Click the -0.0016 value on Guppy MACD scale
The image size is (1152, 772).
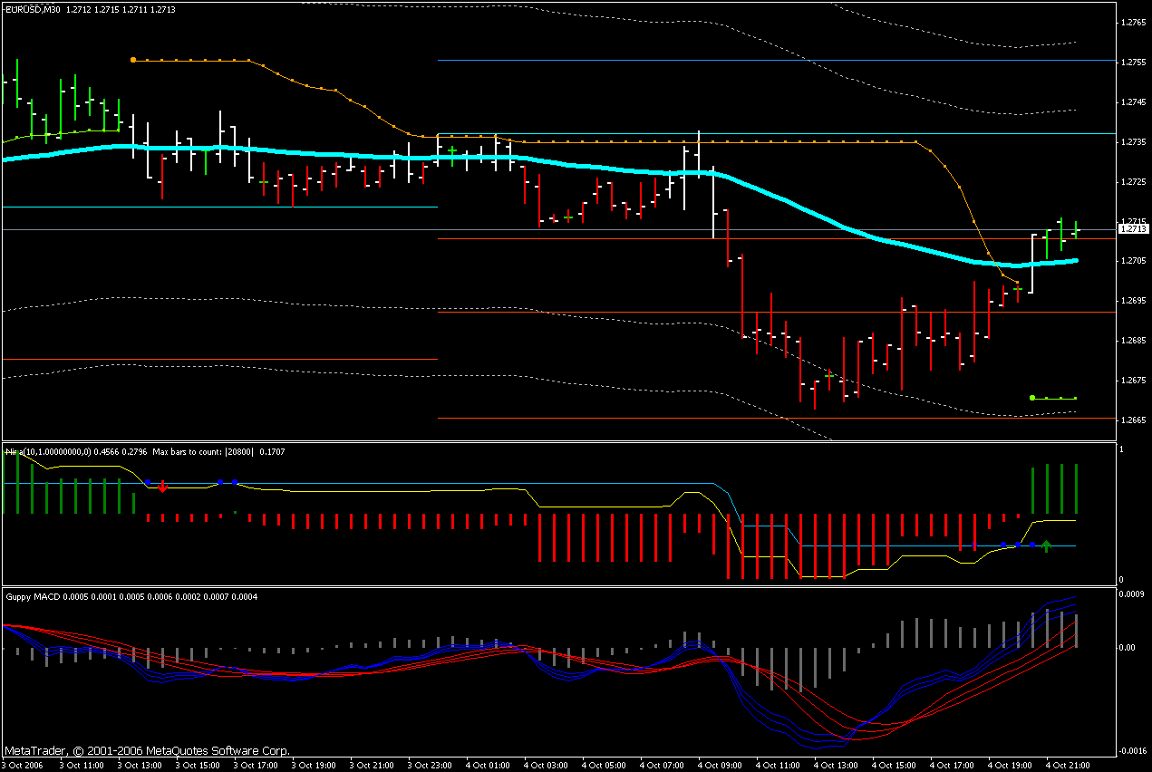pyautogui.click(x=1131, y=751)
